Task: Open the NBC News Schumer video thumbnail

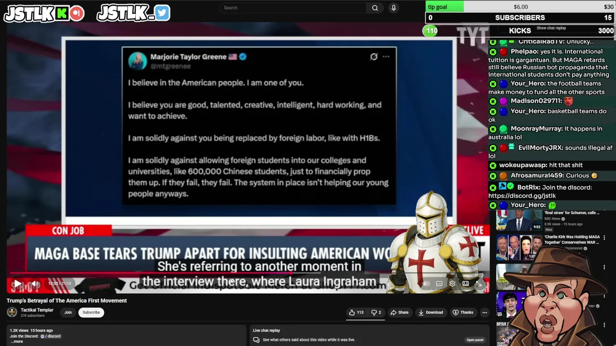Action: point(519,221)
